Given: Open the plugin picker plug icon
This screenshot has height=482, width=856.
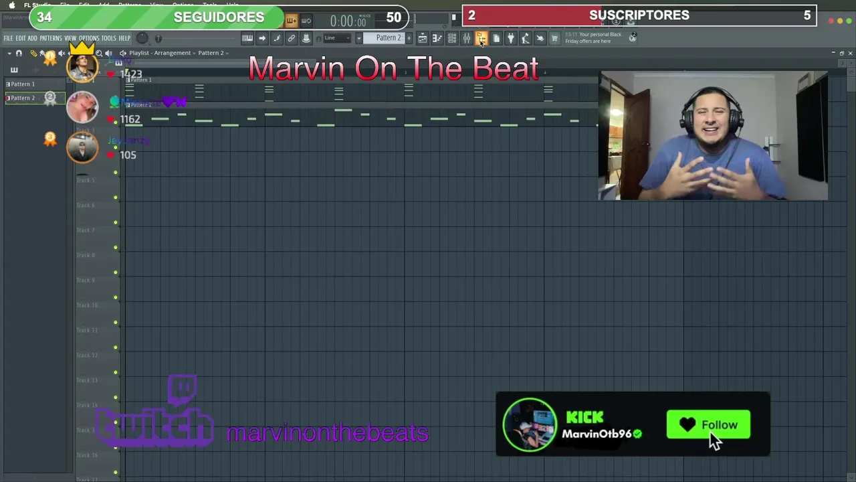Looking at the screenshot, I should tap(511, 38).
